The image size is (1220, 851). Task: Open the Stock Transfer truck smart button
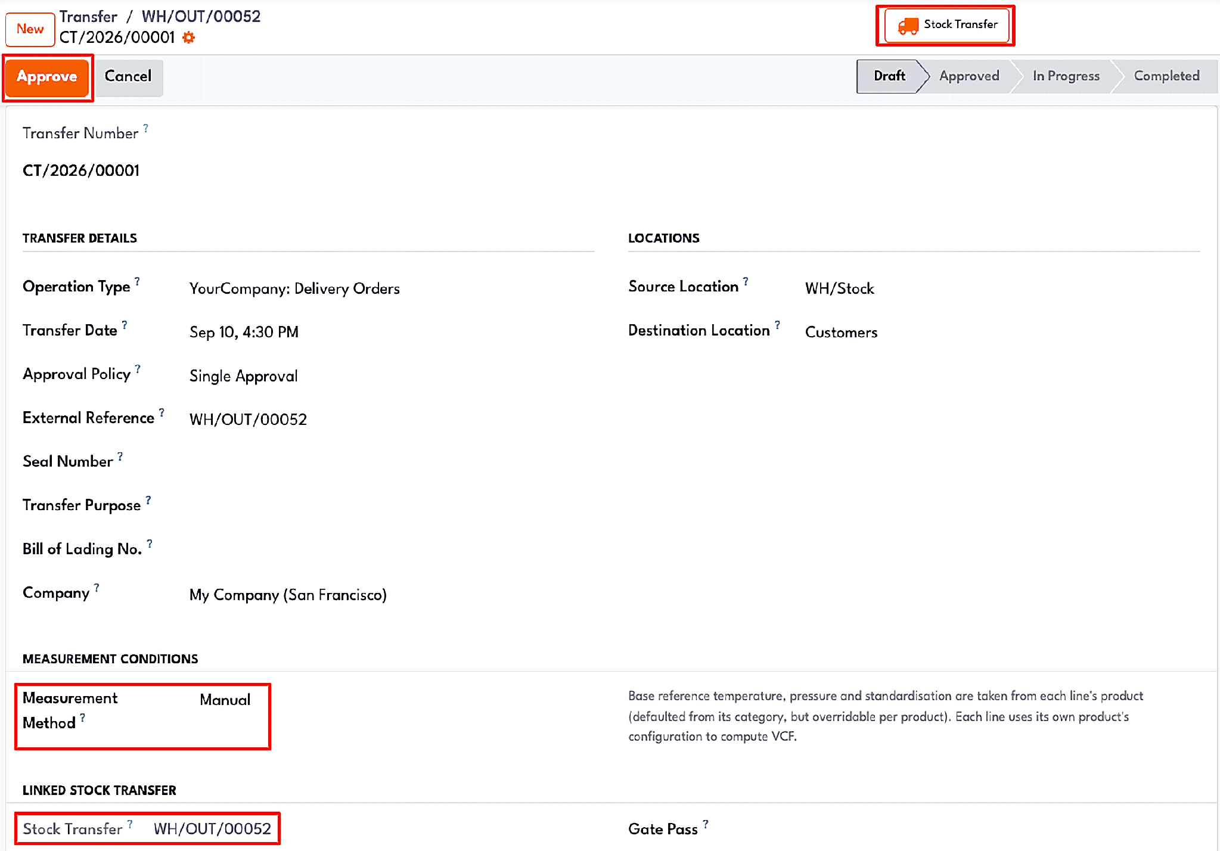tap(946, 25)
